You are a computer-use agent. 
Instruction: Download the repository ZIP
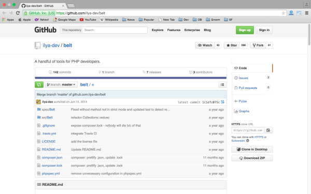click(x=252, y=158)
